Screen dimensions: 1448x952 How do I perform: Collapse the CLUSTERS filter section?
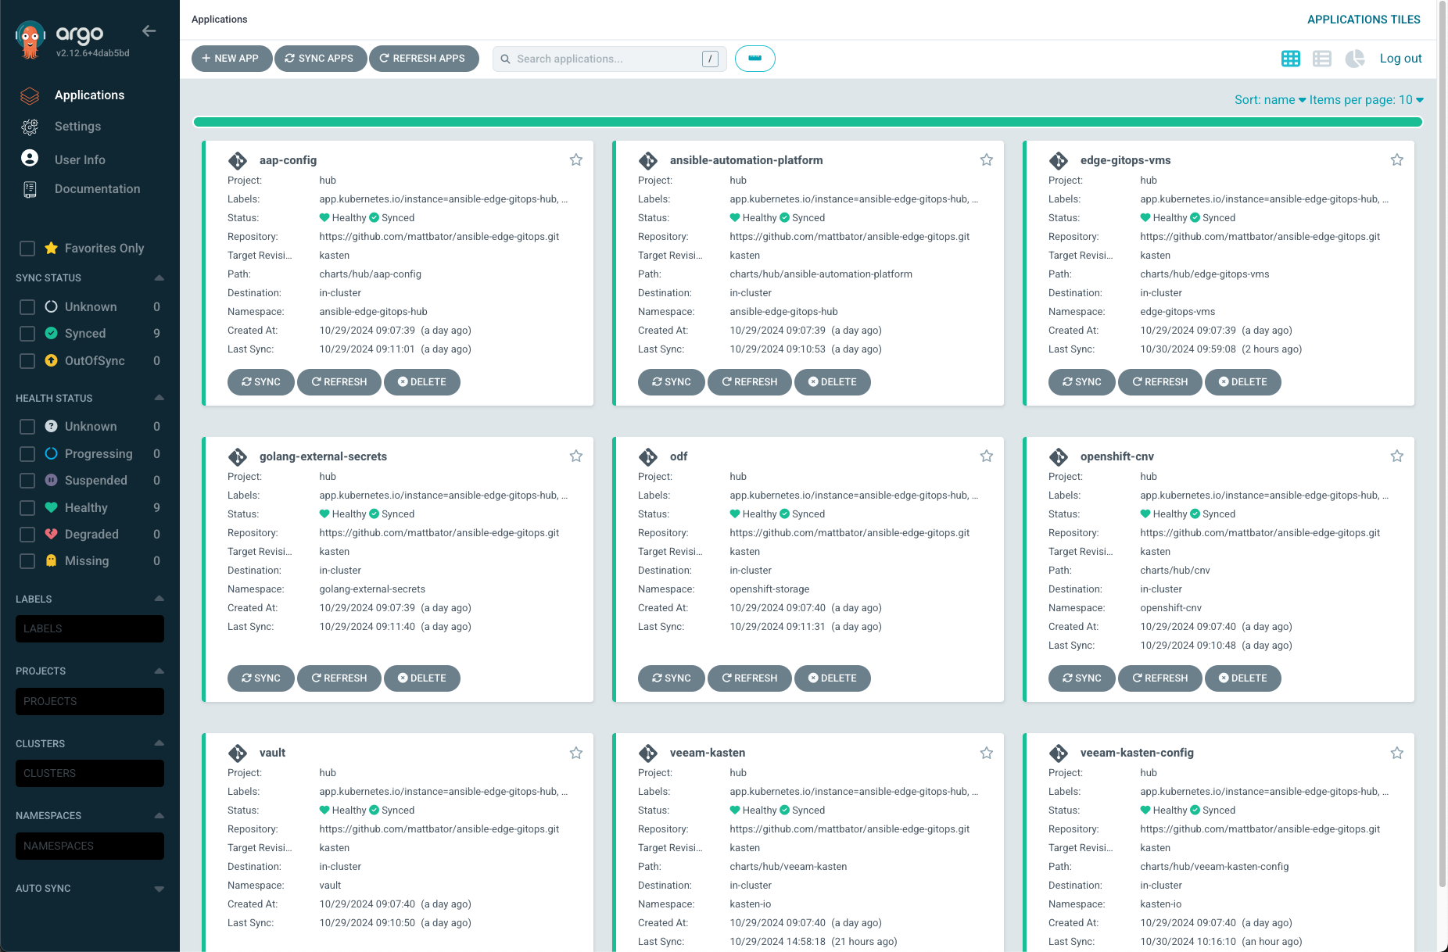coord(159,743)
